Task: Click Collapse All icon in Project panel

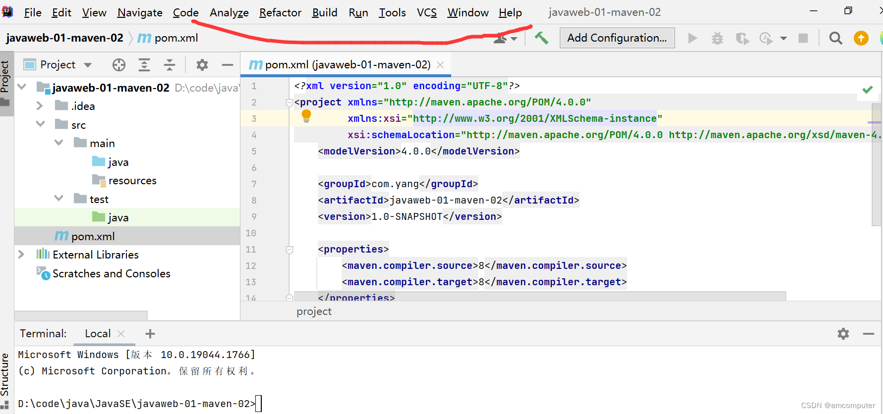Action: (x=170, y=65)
